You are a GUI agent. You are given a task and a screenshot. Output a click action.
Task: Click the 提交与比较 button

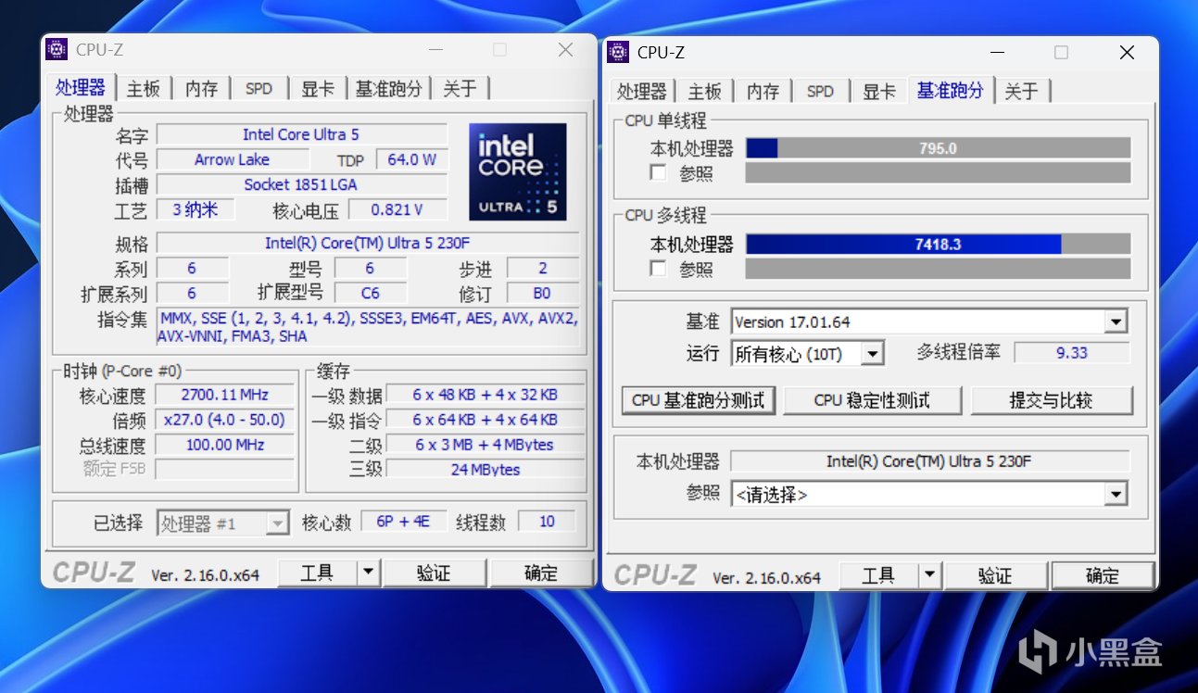pos(1052,400)
